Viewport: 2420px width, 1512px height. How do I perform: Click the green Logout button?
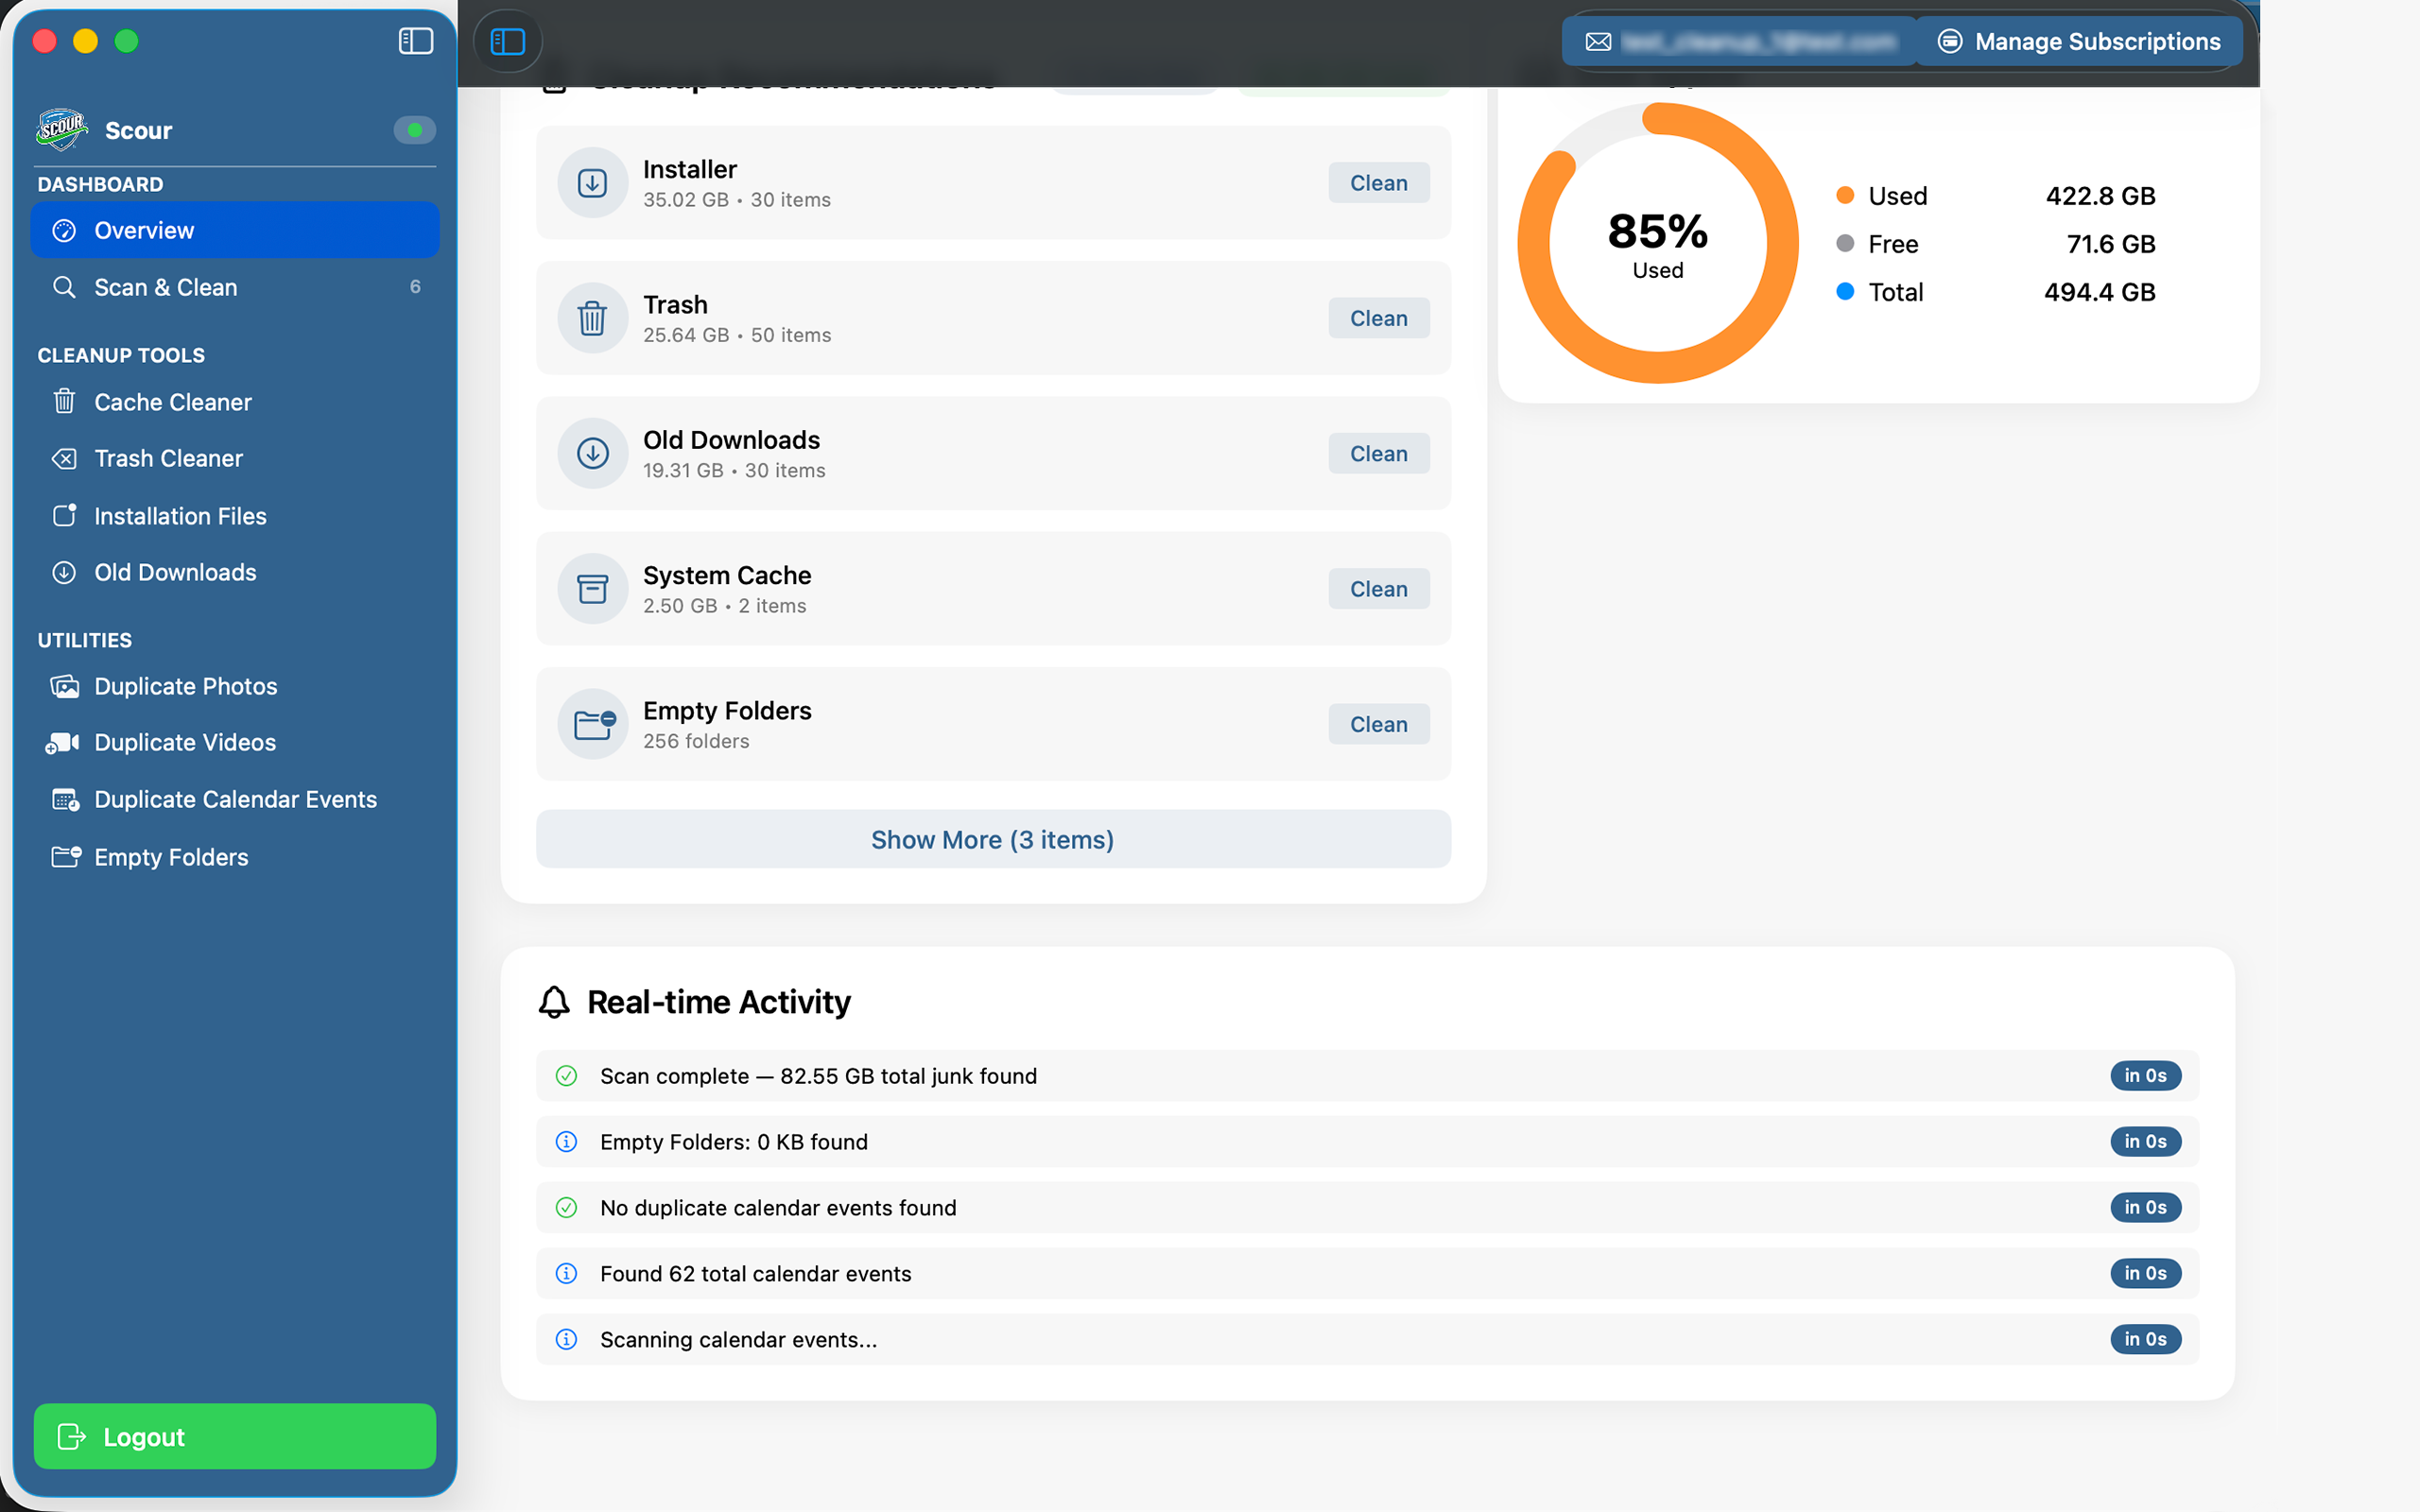(235, 1436)
